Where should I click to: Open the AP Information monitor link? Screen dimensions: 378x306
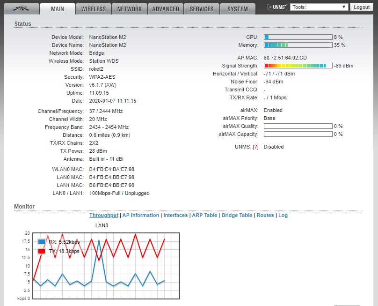141,215
